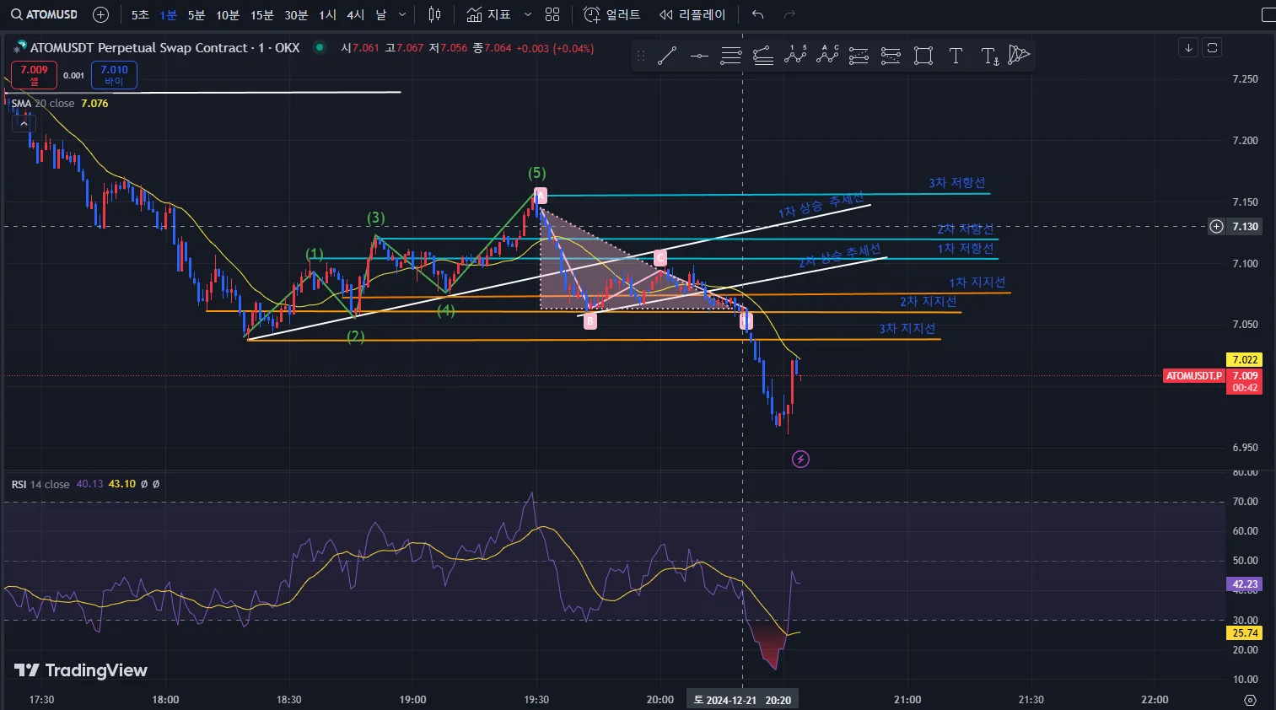Viewport: 1276px width, 710px height.
Task: Click the 2024-12-21 20:20 time axis label
Action: 742,700
